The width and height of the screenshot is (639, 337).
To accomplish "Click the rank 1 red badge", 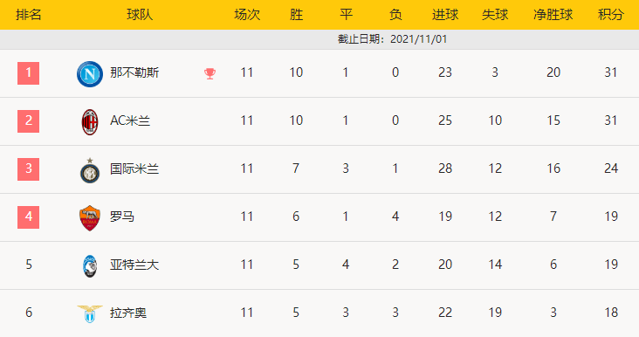I will [x=28, y=73].
